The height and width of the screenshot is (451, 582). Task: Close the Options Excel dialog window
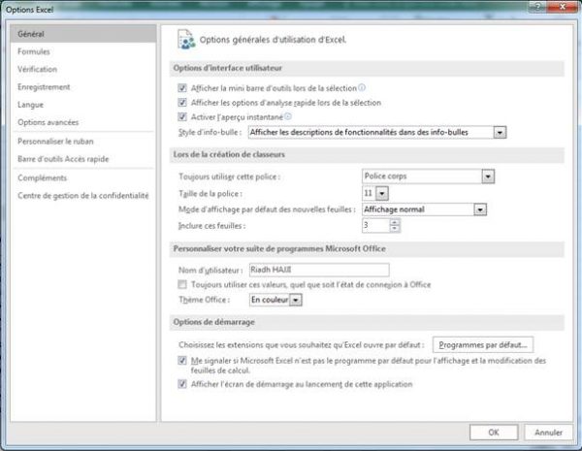coord(561,8)
